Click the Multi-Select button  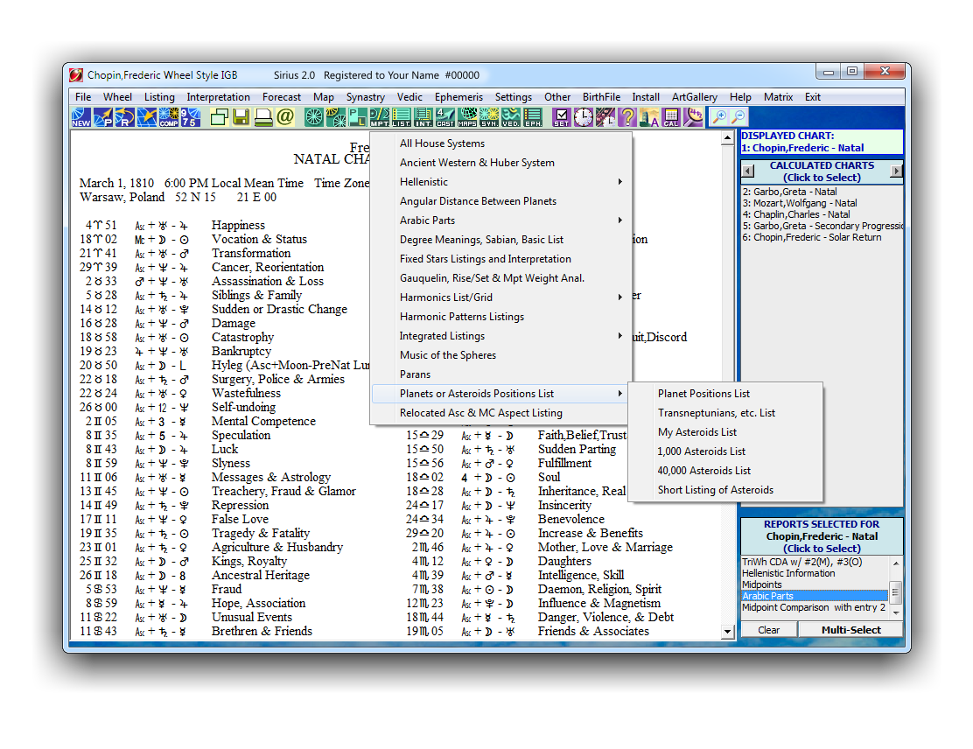(850, 630)
